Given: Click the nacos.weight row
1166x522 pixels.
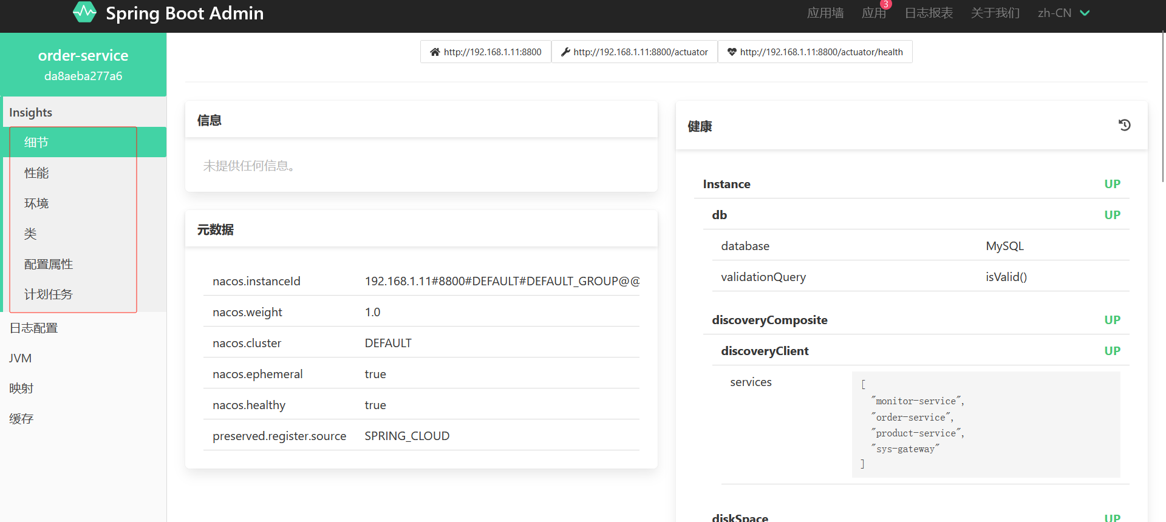Looking at the screenshot, I should click(421, 312).
